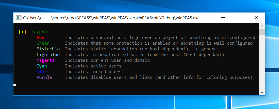Click the Purple legend label
The image size is (279, 109).
[44, 77]
